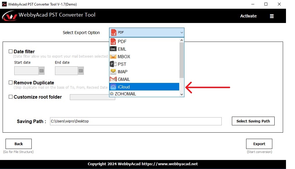This screenshot has width=295, height=169.
Task: Select PST export format
Action: [x=144, y=64]
